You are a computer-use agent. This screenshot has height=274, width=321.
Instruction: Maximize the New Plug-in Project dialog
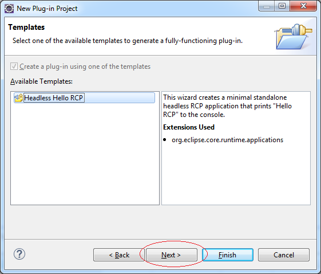click(282, 6)
